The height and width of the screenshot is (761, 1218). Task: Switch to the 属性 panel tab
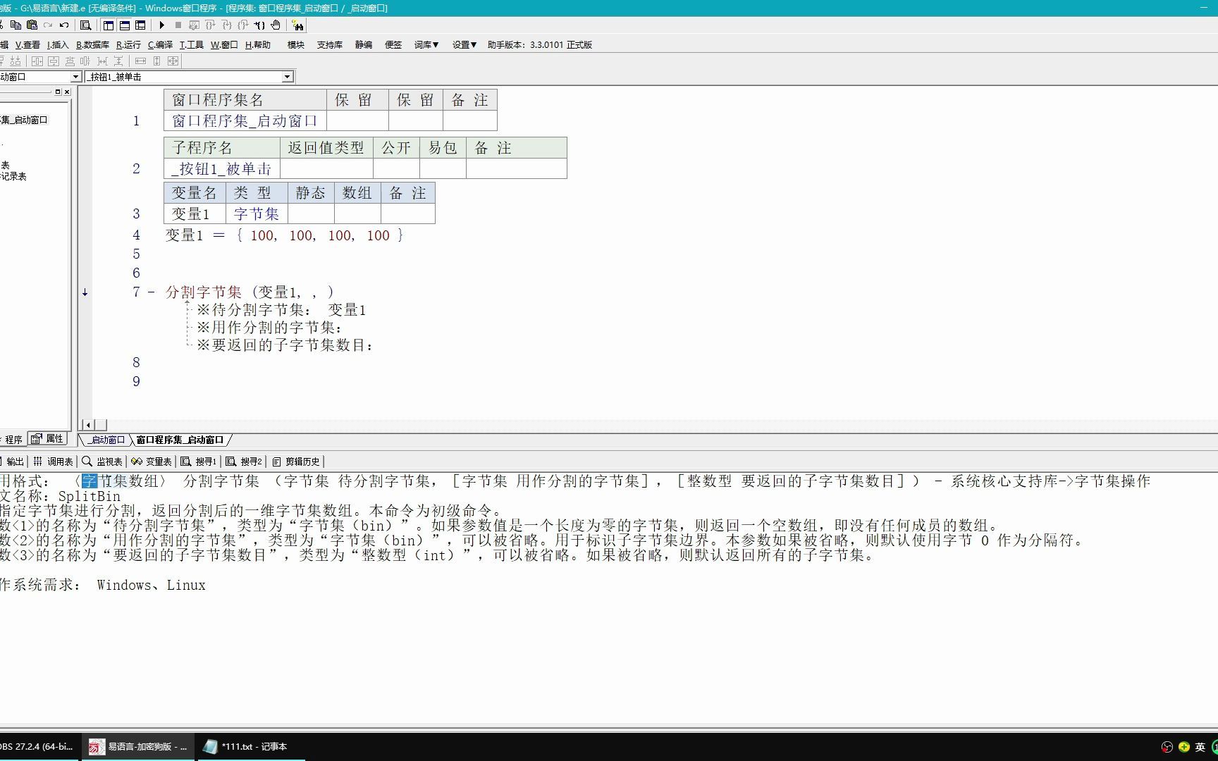[x=48, y=439]
